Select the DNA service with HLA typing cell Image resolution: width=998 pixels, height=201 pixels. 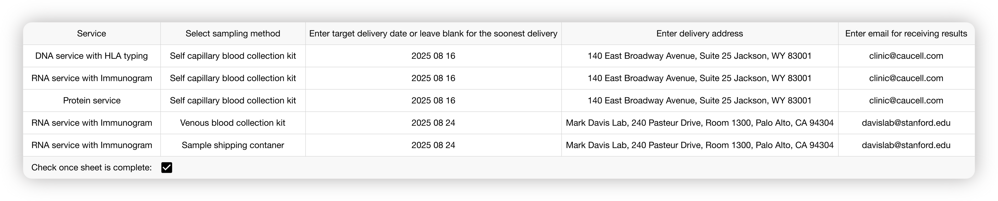point(91,56)
